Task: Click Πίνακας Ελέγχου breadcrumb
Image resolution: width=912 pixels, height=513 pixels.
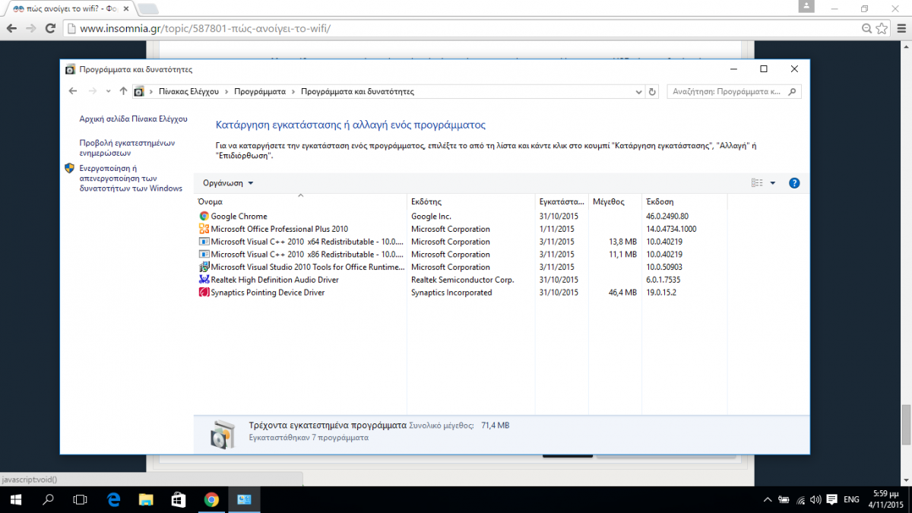Action: [x=188, y=91]
